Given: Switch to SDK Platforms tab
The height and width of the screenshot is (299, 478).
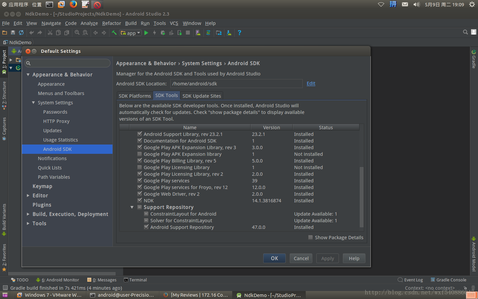Looking at the screenshot, I should tap(135, 96).
